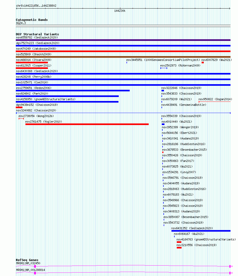Click the chr8:144221656..144238802 coordinates text
238x276 pixels.
[x=36, y=6]
